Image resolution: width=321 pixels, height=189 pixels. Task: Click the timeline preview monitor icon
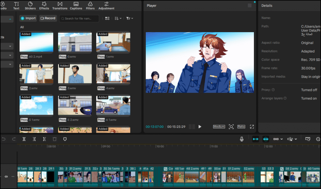308,139
